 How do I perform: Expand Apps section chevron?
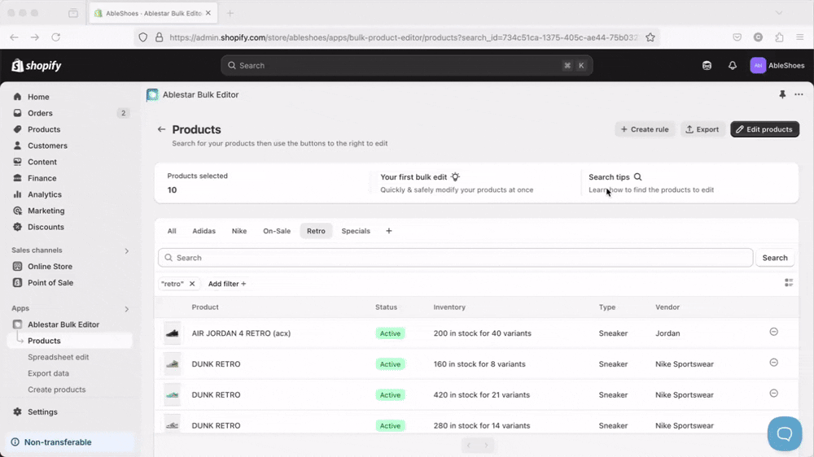pyautogui.click(x=126, y=309)
